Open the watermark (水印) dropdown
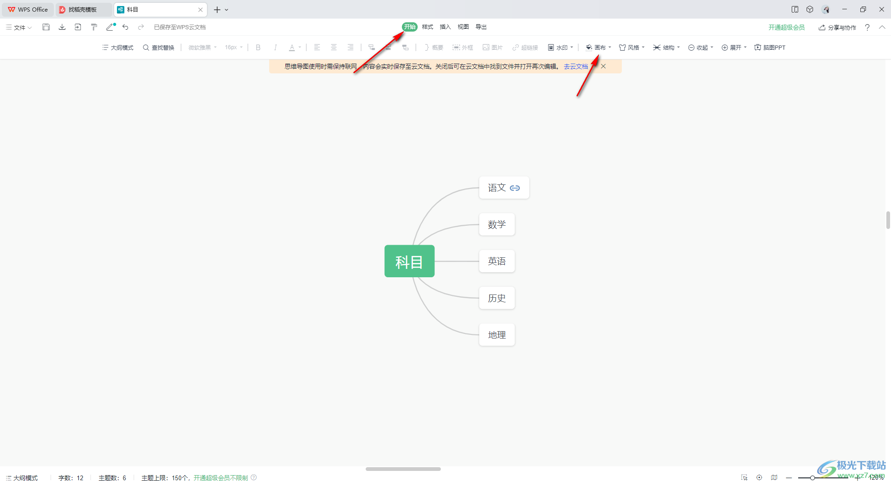 tap(560, 47)
